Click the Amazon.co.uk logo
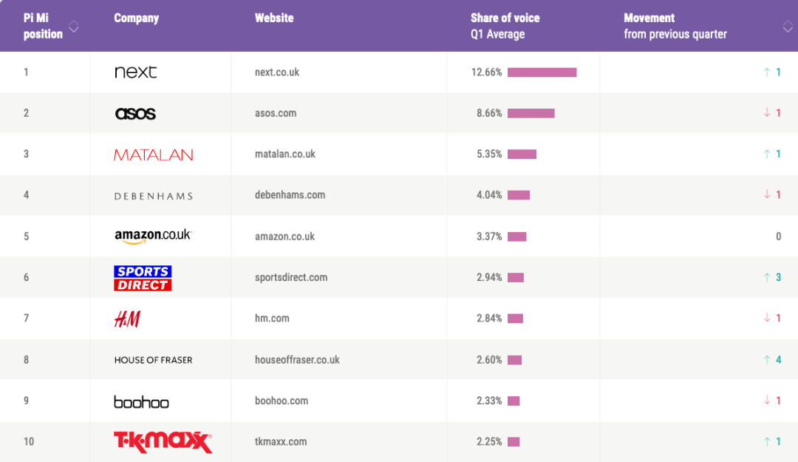 click(153, 236)
